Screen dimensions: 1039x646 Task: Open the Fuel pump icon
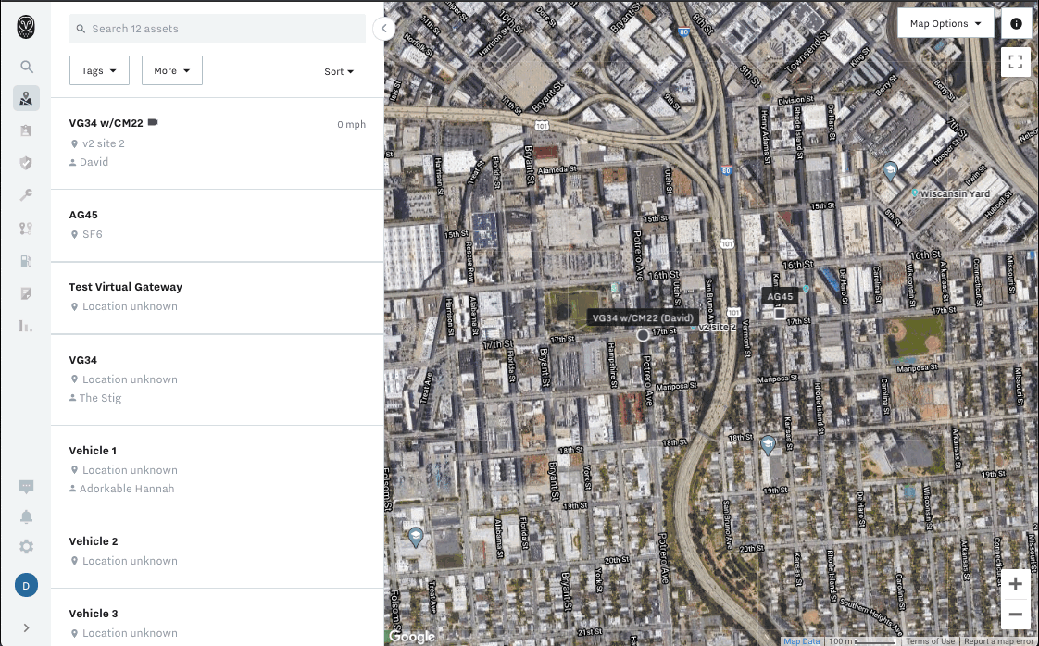(26, 261)
